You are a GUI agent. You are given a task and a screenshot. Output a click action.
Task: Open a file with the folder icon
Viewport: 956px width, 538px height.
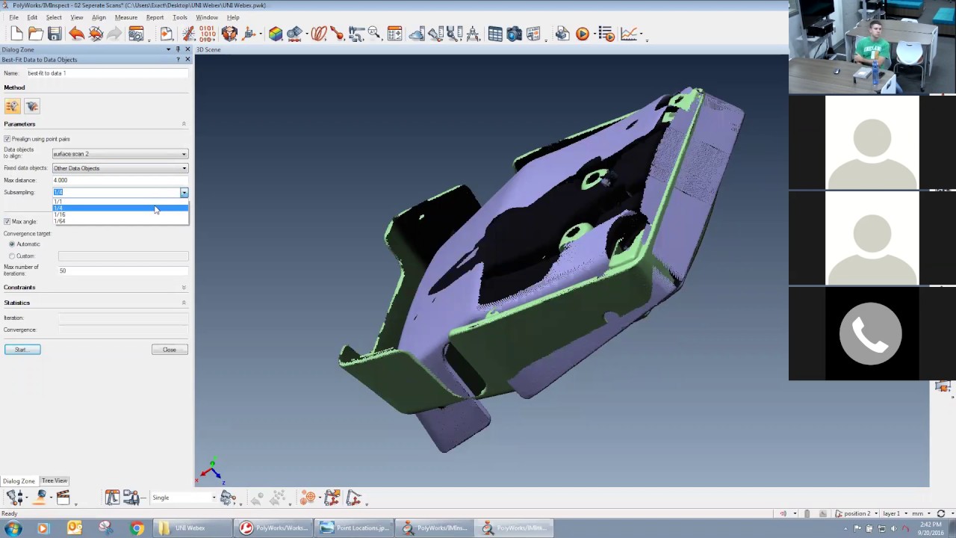click(35, 34)
